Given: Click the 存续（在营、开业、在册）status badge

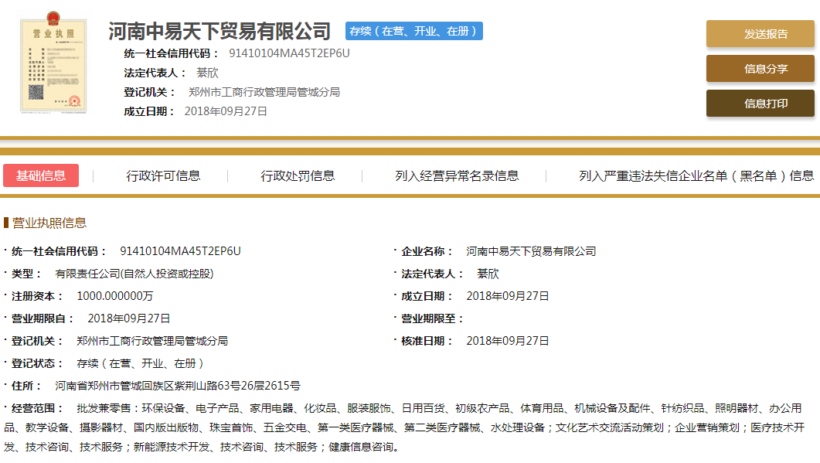Looking at the screenshot, I should pyautogui.click(x=413, y=31).
